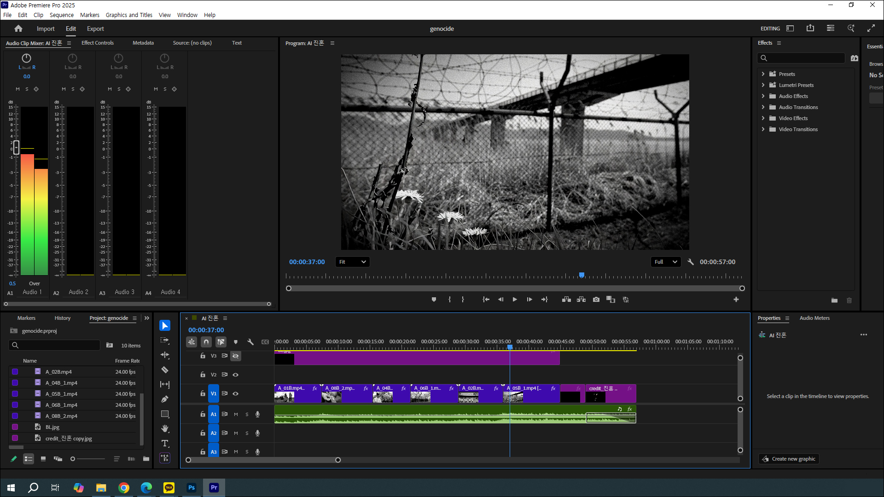Open the Fit zoom level dropdown

[x=353, y=262]
